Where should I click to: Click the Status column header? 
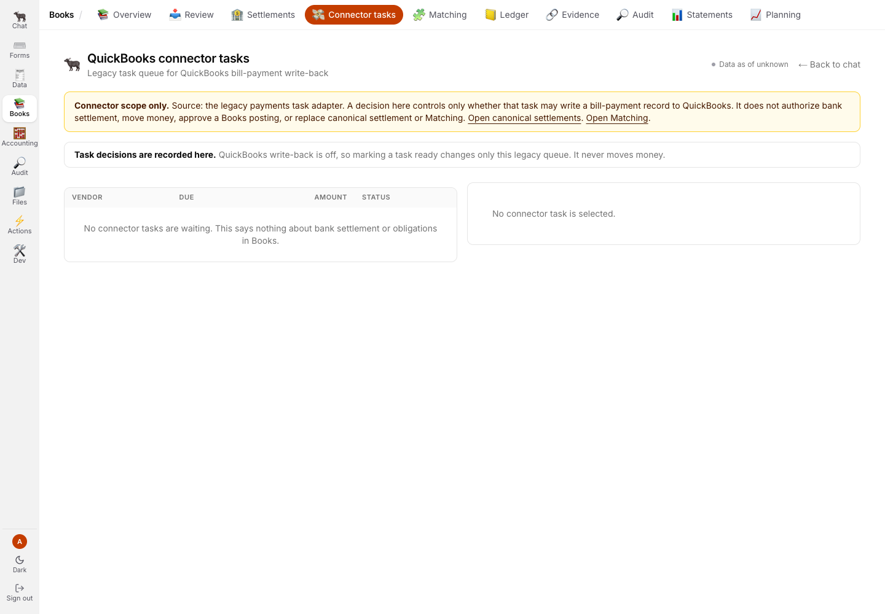(376, 197)
